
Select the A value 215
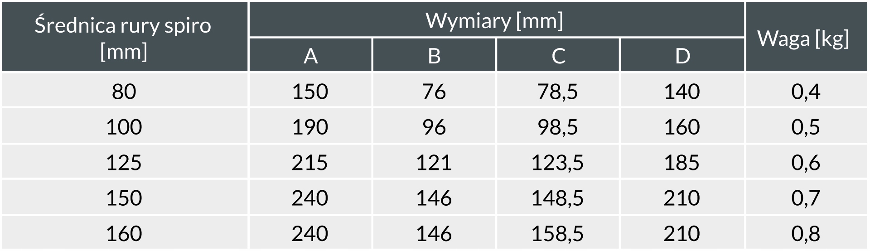pos(310,163)
